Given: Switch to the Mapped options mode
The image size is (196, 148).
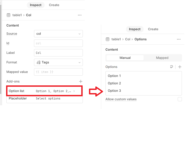Looking at the screenshot, I should click(162, 58).
